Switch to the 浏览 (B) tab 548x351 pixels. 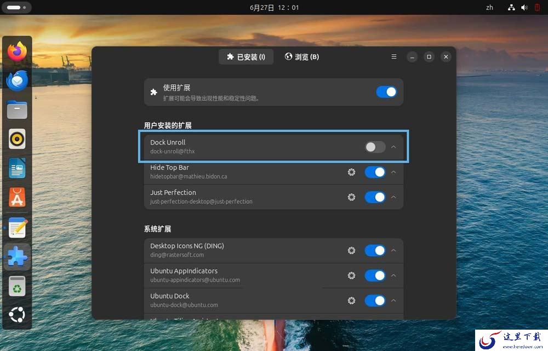click(x=301, y=56)
